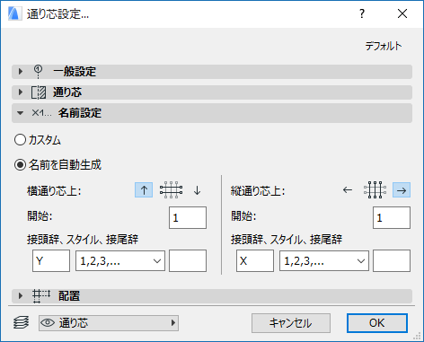Click the layers stack icon
Image resolution: width=424 pixels, height=342 pixels.
tap(22, 323)
